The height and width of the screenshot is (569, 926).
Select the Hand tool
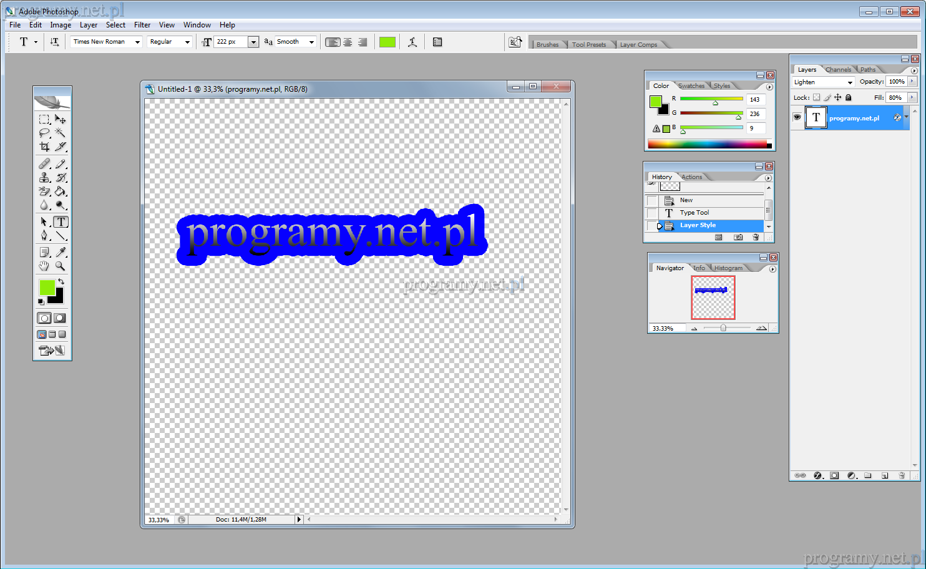tap(44, 266)
